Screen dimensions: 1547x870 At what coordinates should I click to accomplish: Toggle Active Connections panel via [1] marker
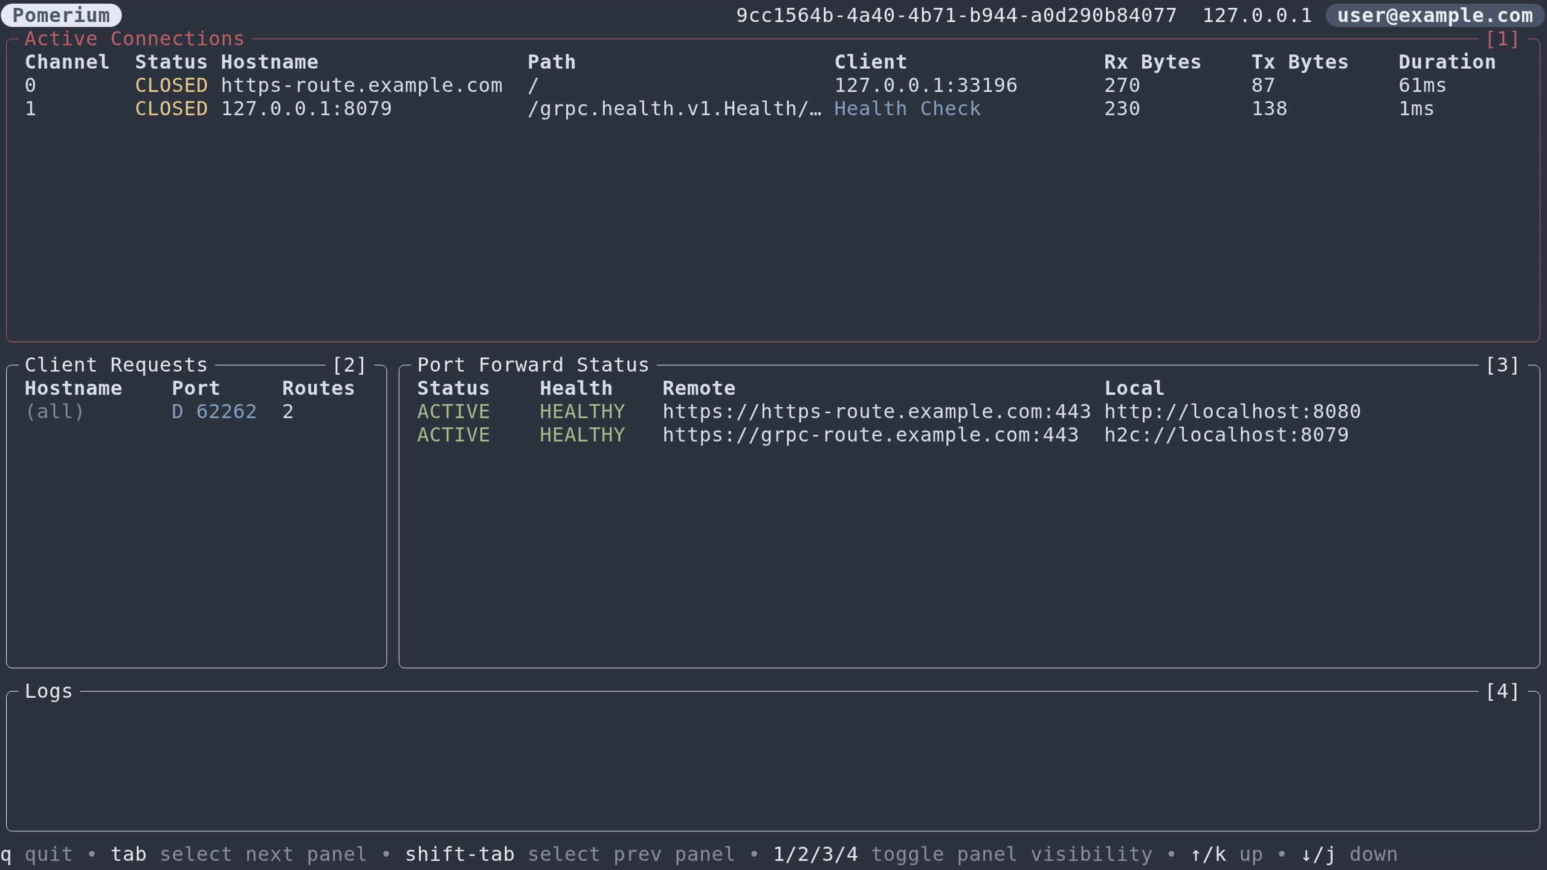(x=1502, y=39)
